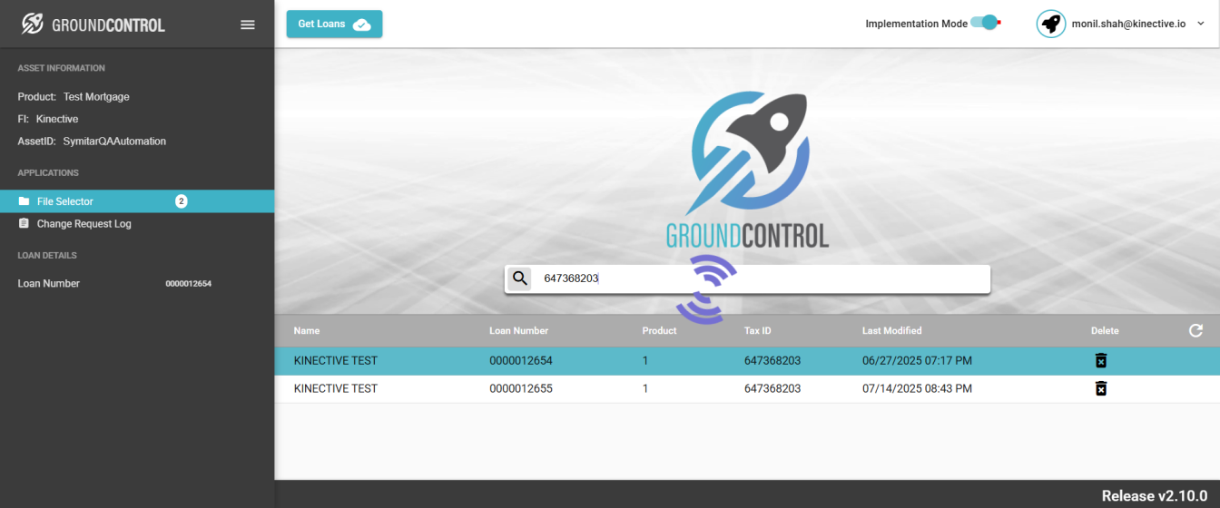Click the 06/27/2025 07:17 PM date cell
Image resolution: width=1220 pixels, height=508 pixels.
click(x=917, y=361)
